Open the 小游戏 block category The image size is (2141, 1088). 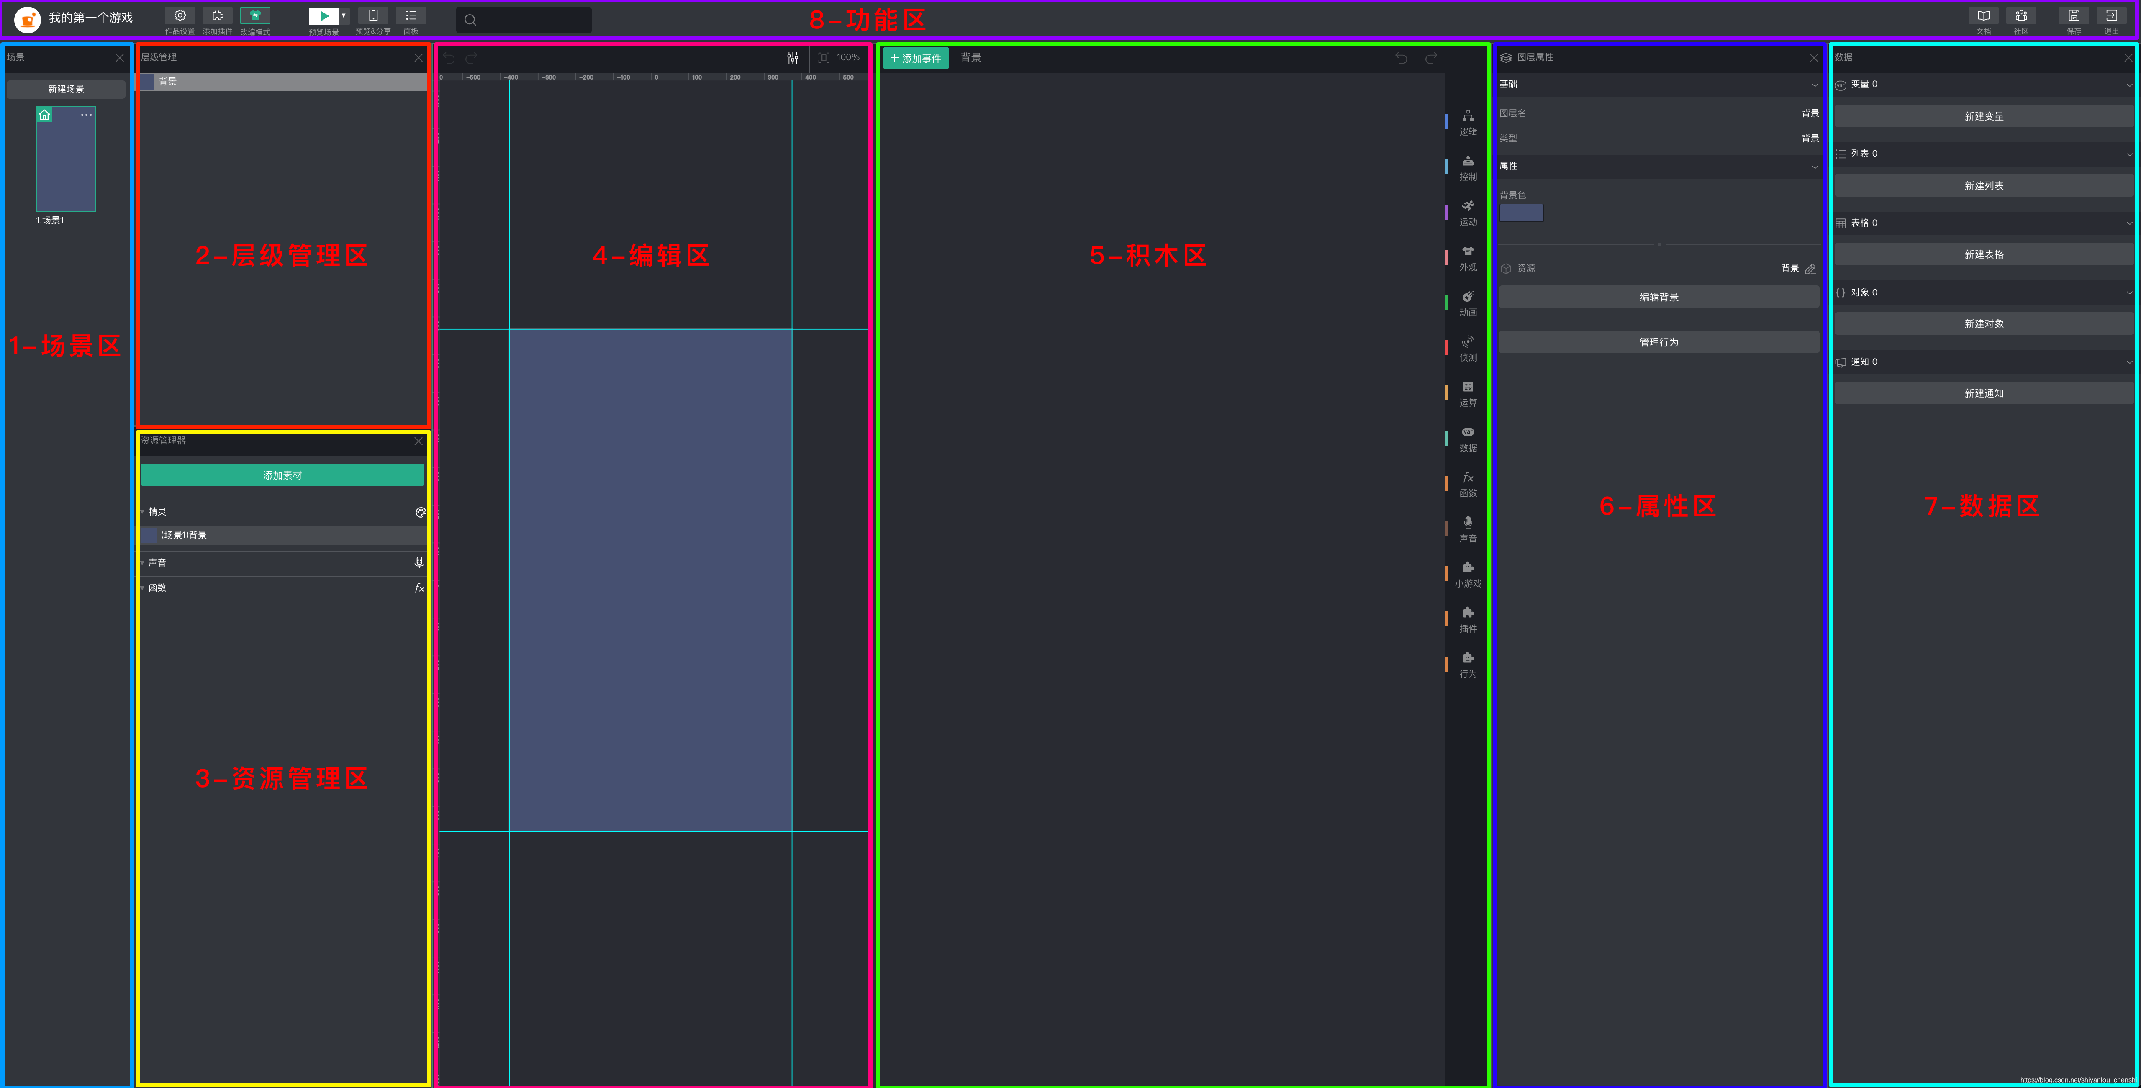[x=1468, y=574]
